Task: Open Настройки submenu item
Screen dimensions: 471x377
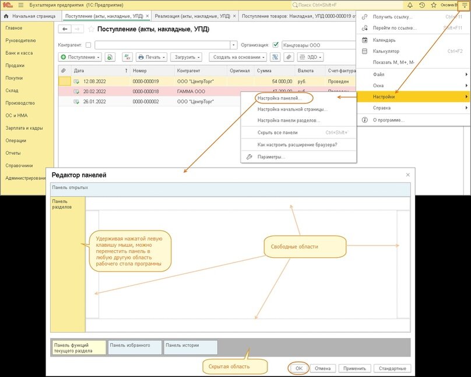Action: [x=413, y=97]
